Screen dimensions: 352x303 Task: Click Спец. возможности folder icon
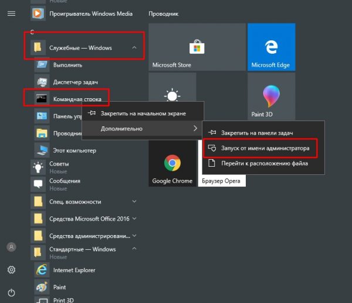click(x=38, y=202)
